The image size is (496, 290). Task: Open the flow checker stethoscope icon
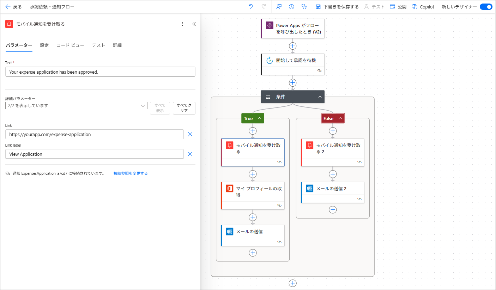304,7
